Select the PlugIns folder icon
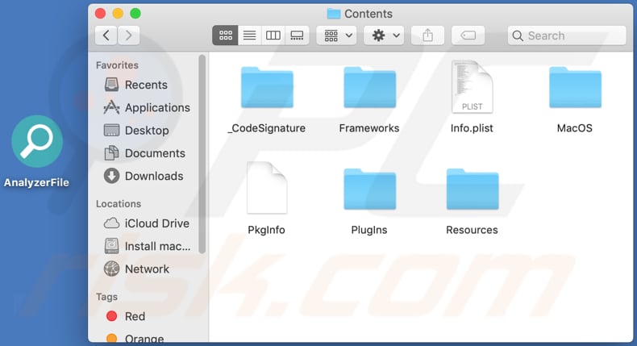Image resolution: width=637 pixels, height=346 pixels. pyautogui.click(x=369, y=190)
